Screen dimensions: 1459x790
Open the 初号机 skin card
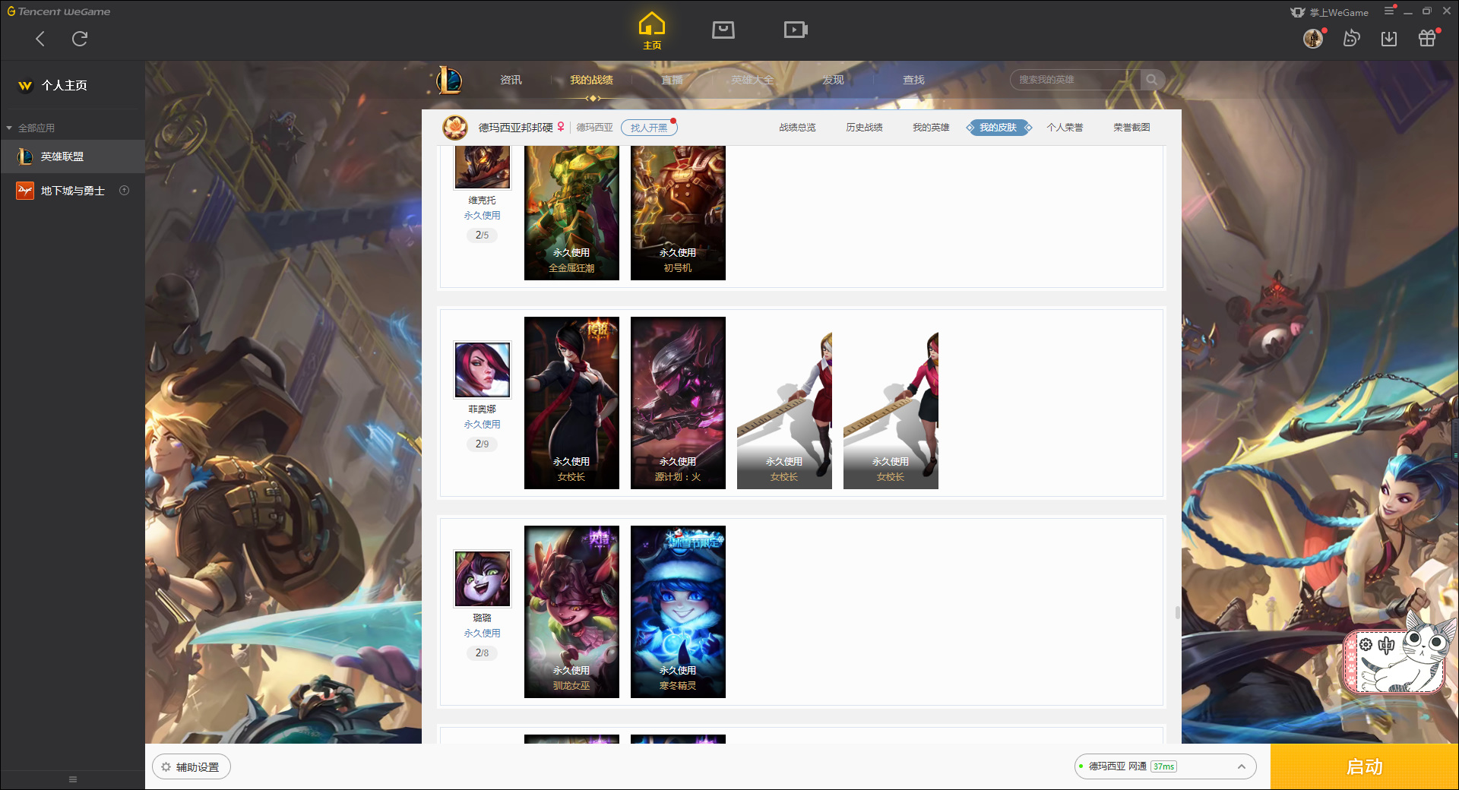click(x=678, y=213)
